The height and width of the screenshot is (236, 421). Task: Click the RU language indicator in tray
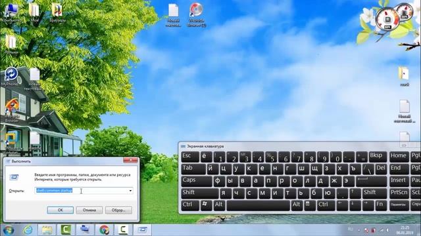(x=350, y=229)
